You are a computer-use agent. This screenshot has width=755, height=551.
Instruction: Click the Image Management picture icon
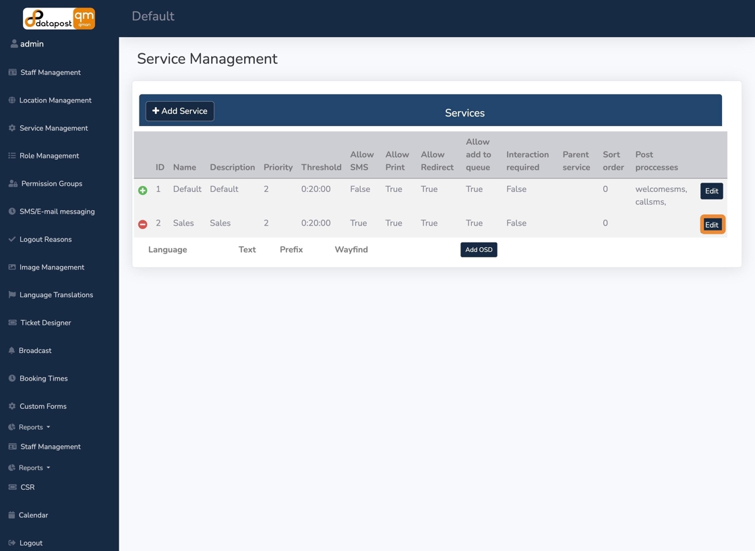(12, 267)
